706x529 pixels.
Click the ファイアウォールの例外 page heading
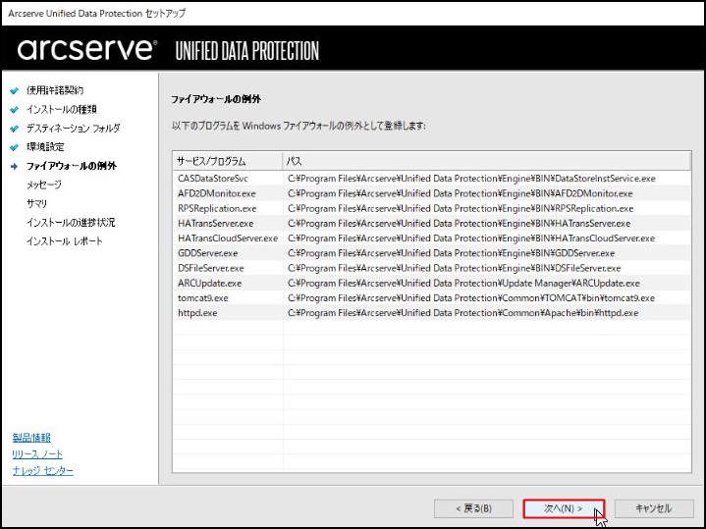(x=216, y=99)
